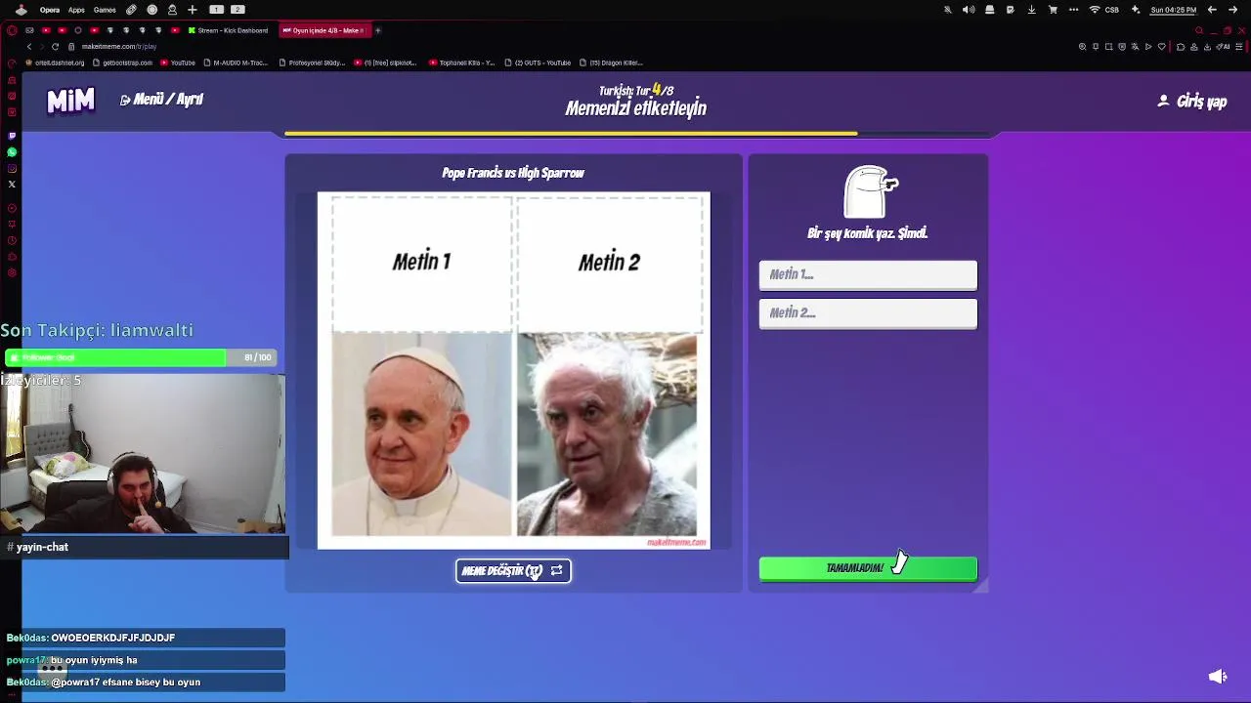1251x703 pixels.
Task: Click the muted notifications bell icon
Action: tap(947, 10)
